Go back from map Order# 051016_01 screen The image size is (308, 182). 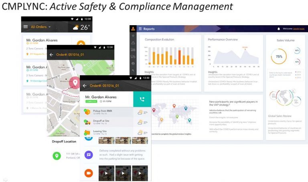[x=51, y=55]
